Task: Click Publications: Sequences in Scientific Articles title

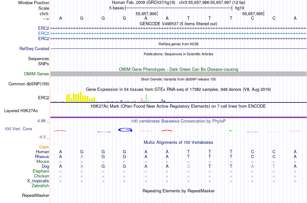Action: point(178,54)
